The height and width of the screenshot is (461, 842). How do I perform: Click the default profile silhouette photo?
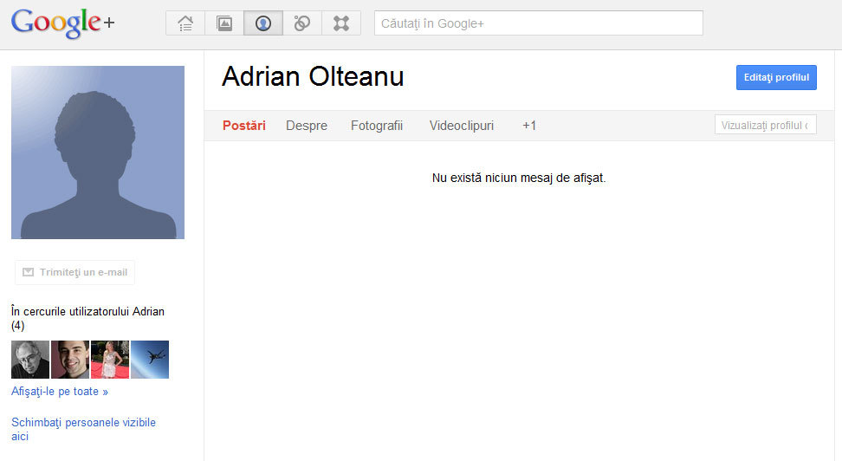(98, 153)
